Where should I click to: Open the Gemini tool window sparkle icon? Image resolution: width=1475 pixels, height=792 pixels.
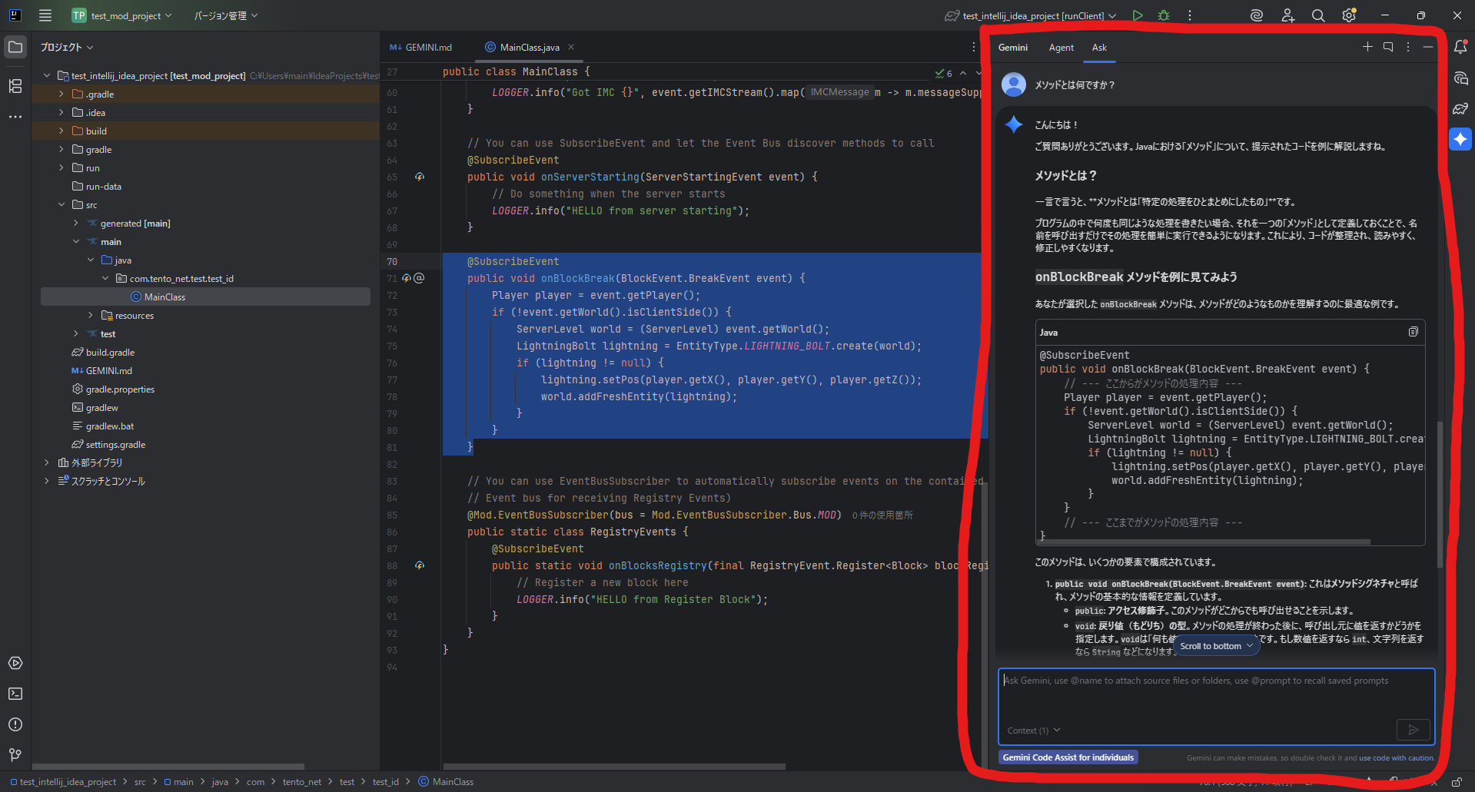[1460, 139]
